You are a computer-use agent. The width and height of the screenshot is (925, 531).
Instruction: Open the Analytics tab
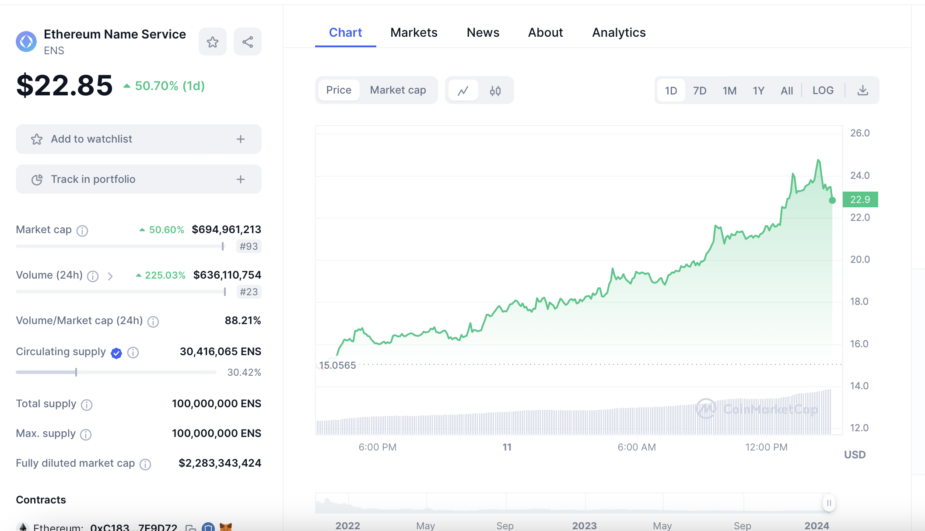point(619,32)
